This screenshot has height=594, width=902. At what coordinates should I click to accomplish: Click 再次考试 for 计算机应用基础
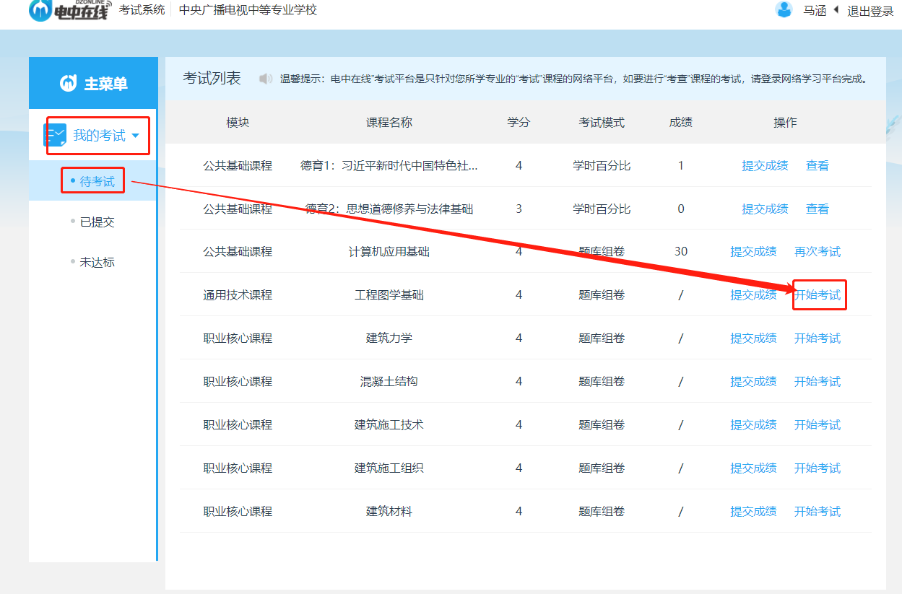[817, 251]
